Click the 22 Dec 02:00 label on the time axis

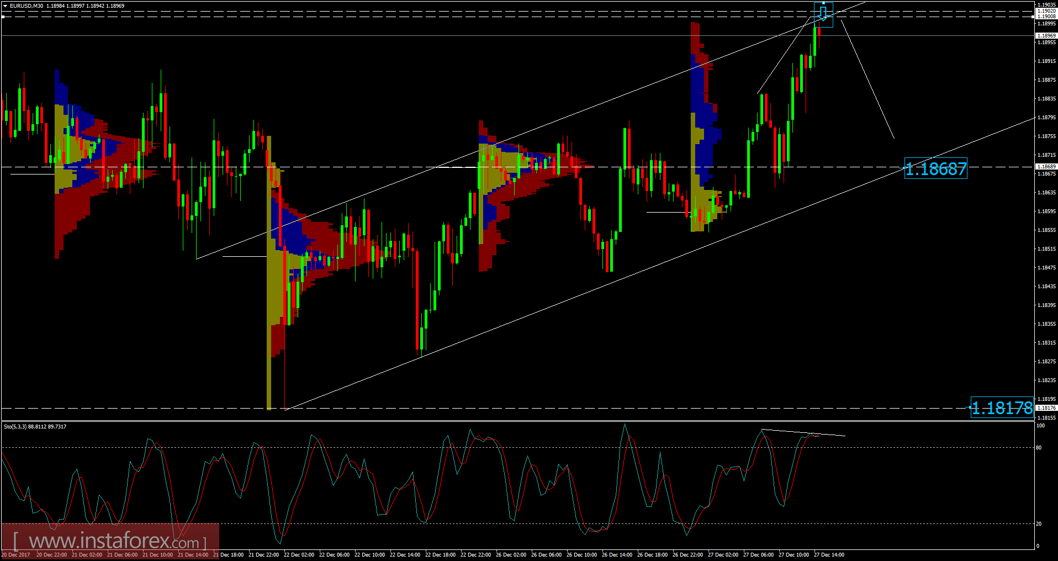point(299,555)
